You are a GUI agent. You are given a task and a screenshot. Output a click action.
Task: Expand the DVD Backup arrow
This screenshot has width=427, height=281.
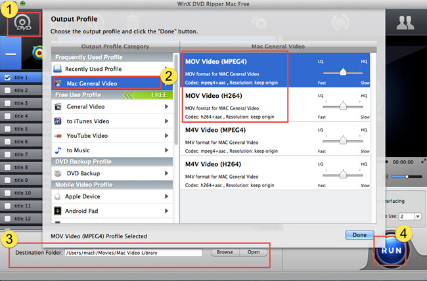pos(166,173)
